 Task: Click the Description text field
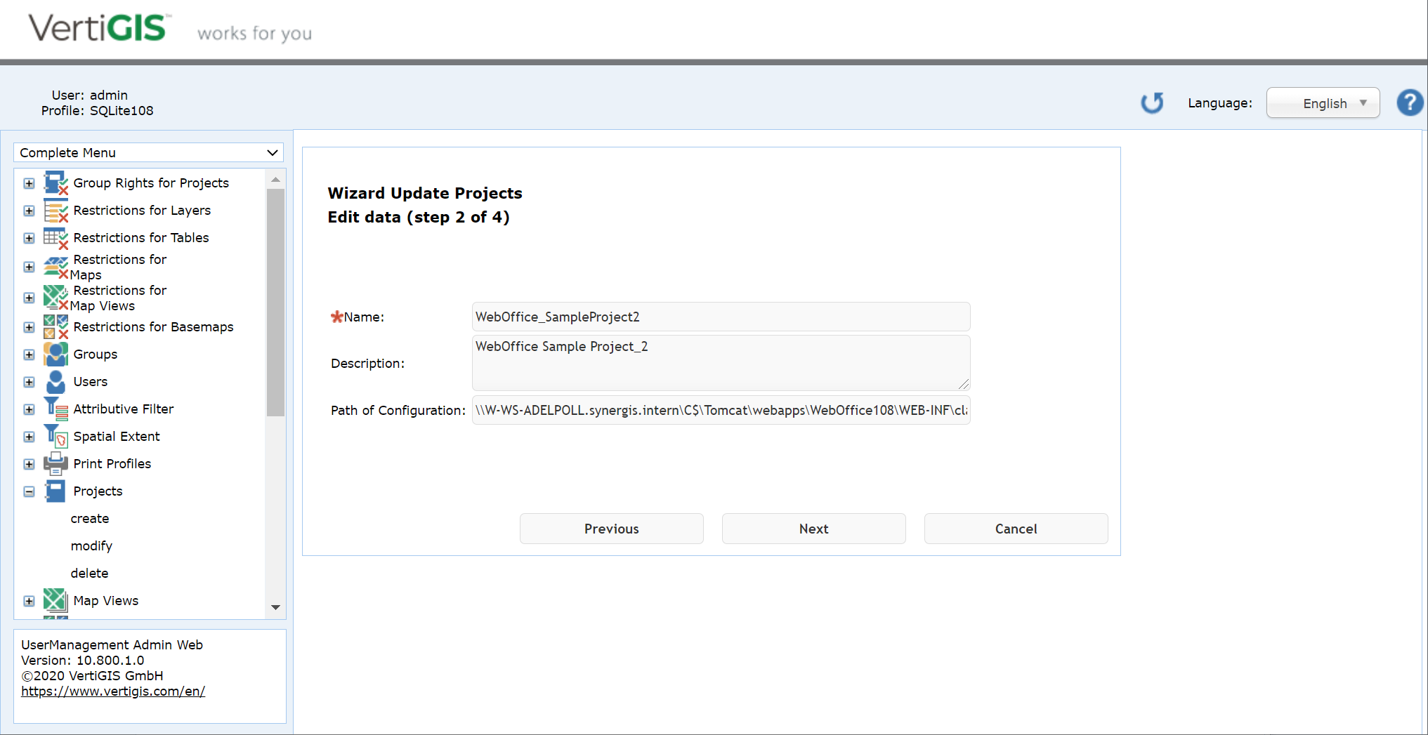tap(720, 363)
